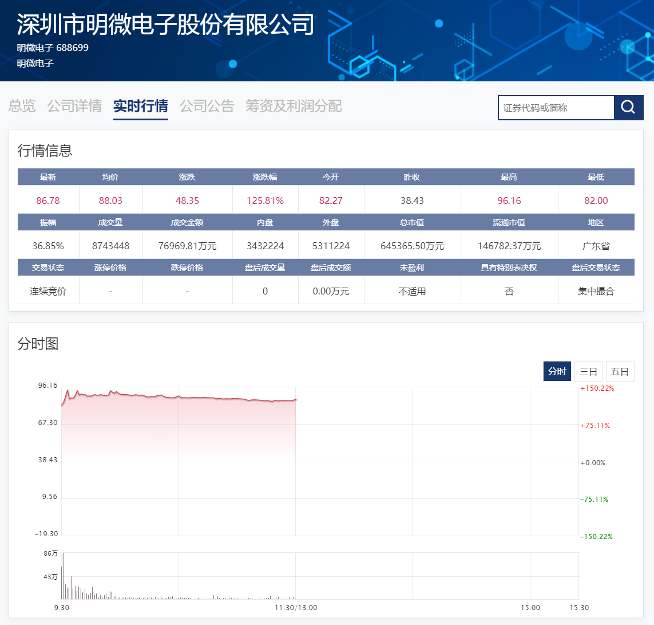Focus the 证券代码或简称 search field
654x625 pixels.
[x=556, y=108]
